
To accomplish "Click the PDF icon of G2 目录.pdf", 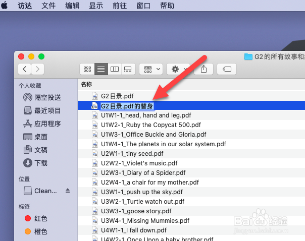I will [x=95, y=96].
